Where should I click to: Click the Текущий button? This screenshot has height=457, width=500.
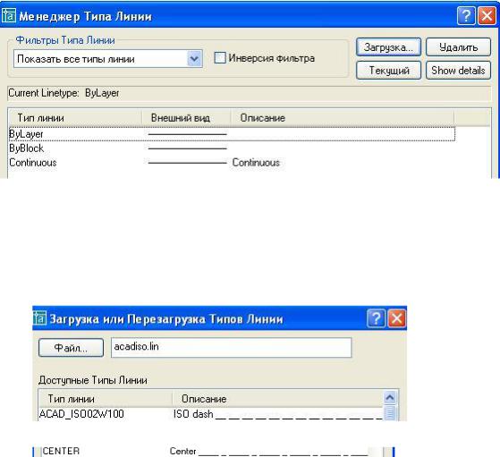click(388, 70)
